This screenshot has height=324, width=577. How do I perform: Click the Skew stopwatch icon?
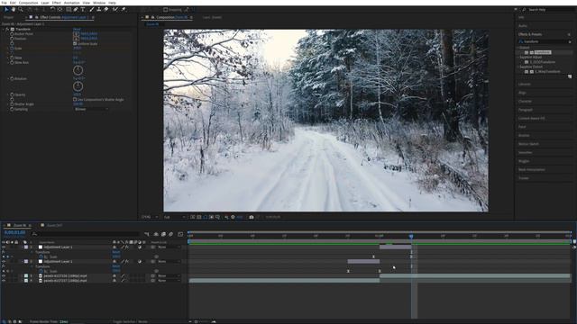pyautogui.click(x=12, y=58)
